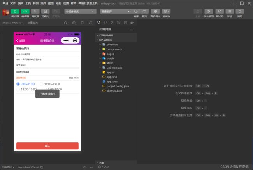Open the file explorer icon

pyautogui.click(x=98, y=23)
